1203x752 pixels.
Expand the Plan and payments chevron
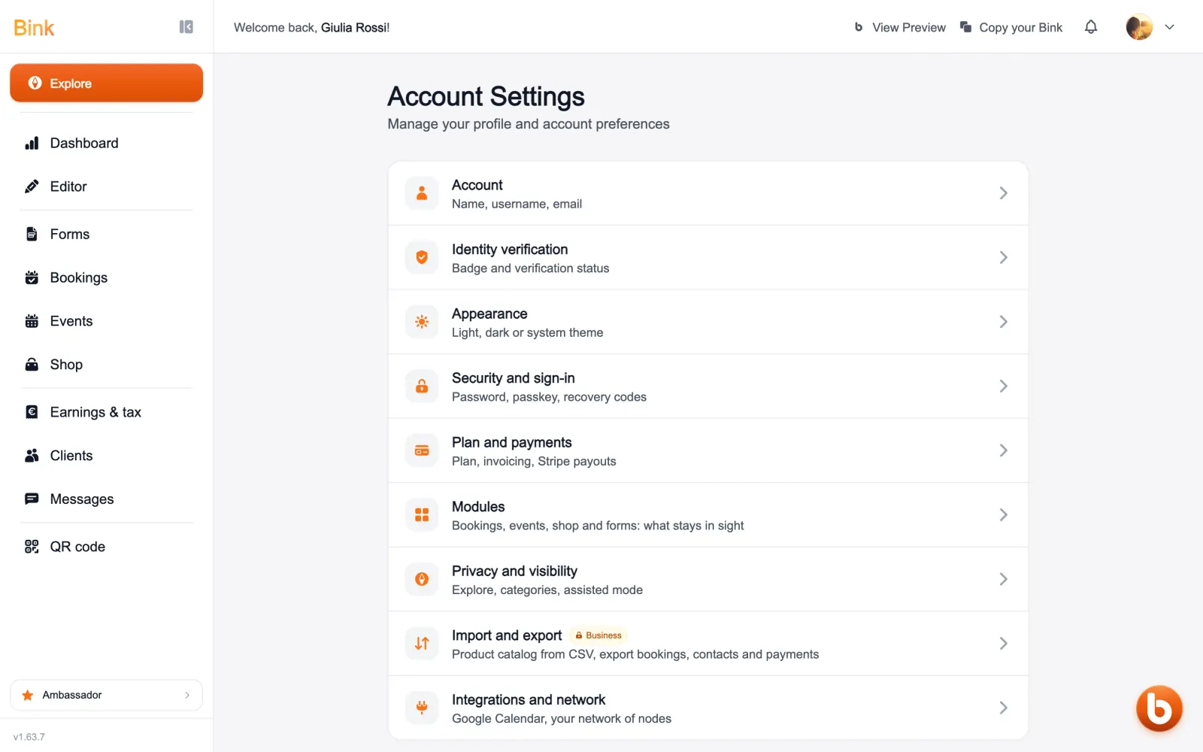click(1003, 450)
